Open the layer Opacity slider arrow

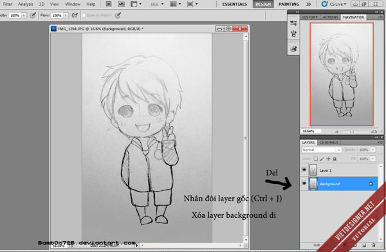point(373,150)
